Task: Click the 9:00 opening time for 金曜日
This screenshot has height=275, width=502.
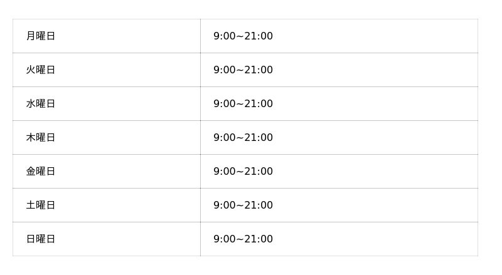Action: (x=224, y=172)
